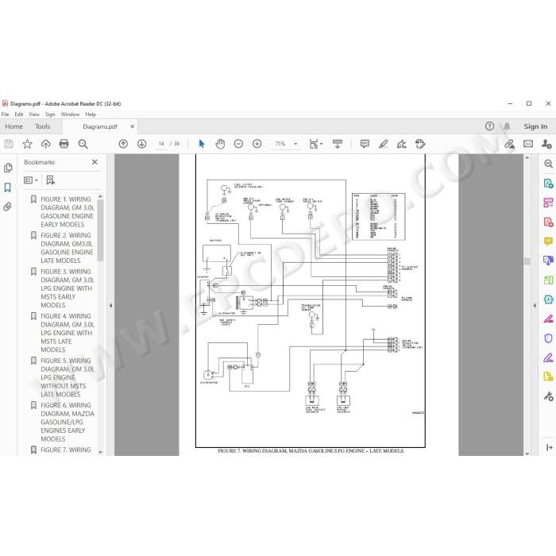Image resolution: width=556 pixels, height=556 pixels.
Task: Open FIGURE 1 GM 3.0L early bookmark
Action: 67,212
